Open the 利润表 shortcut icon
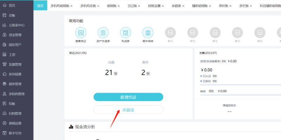 click(125, 33)
